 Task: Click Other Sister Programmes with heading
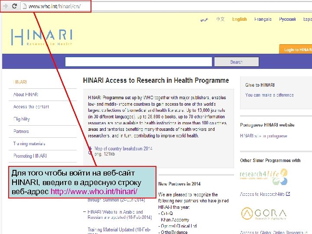tap(270, 160)
